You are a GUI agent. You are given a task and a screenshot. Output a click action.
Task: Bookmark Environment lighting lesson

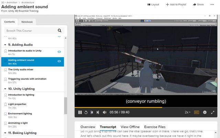pyautogui.click(x=5, y=114)
